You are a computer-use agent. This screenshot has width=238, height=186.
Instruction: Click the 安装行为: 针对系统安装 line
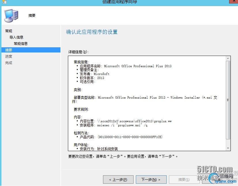point(99,149)
